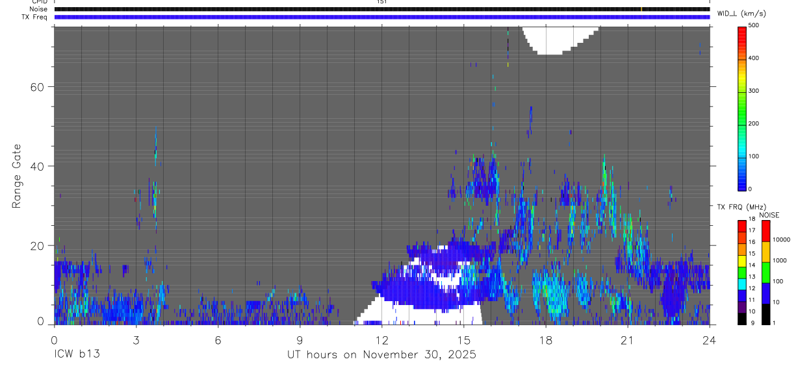The width and height of the screenshot is (798, 368).
Task: Click x-axis tick label '6'
Action: tap(218, 339)
